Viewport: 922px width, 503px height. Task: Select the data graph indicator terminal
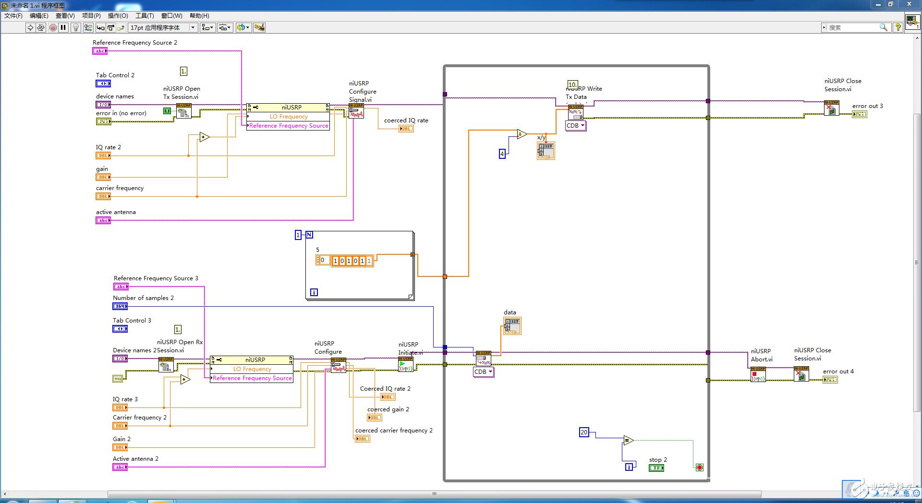(x=512, y=326)
